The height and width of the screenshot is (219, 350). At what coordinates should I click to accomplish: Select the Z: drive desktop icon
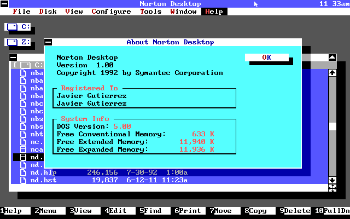[x=17, y=42]
